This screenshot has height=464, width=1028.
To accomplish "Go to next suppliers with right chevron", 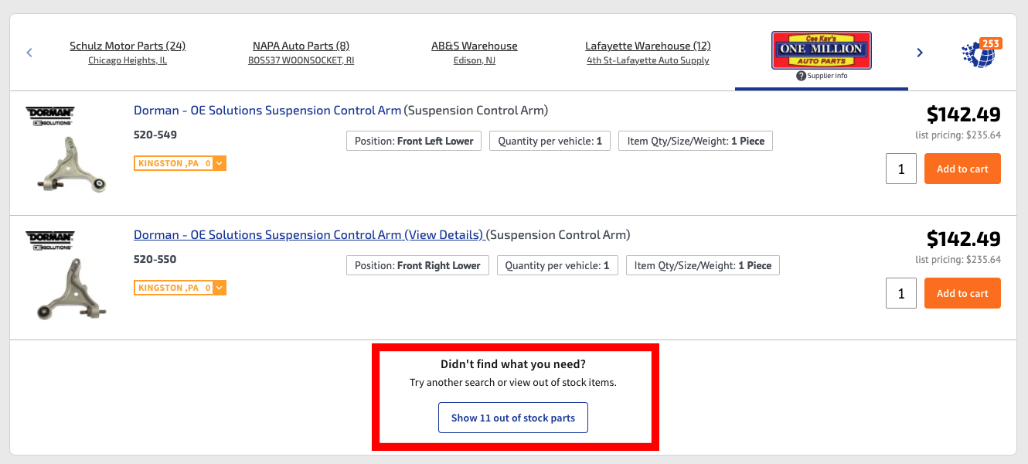I will [x=920, y=53].
